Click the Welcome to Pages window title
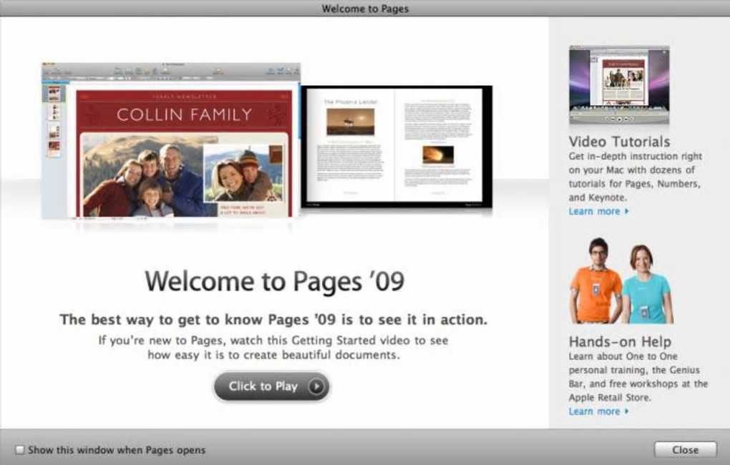 coord(365,9)
